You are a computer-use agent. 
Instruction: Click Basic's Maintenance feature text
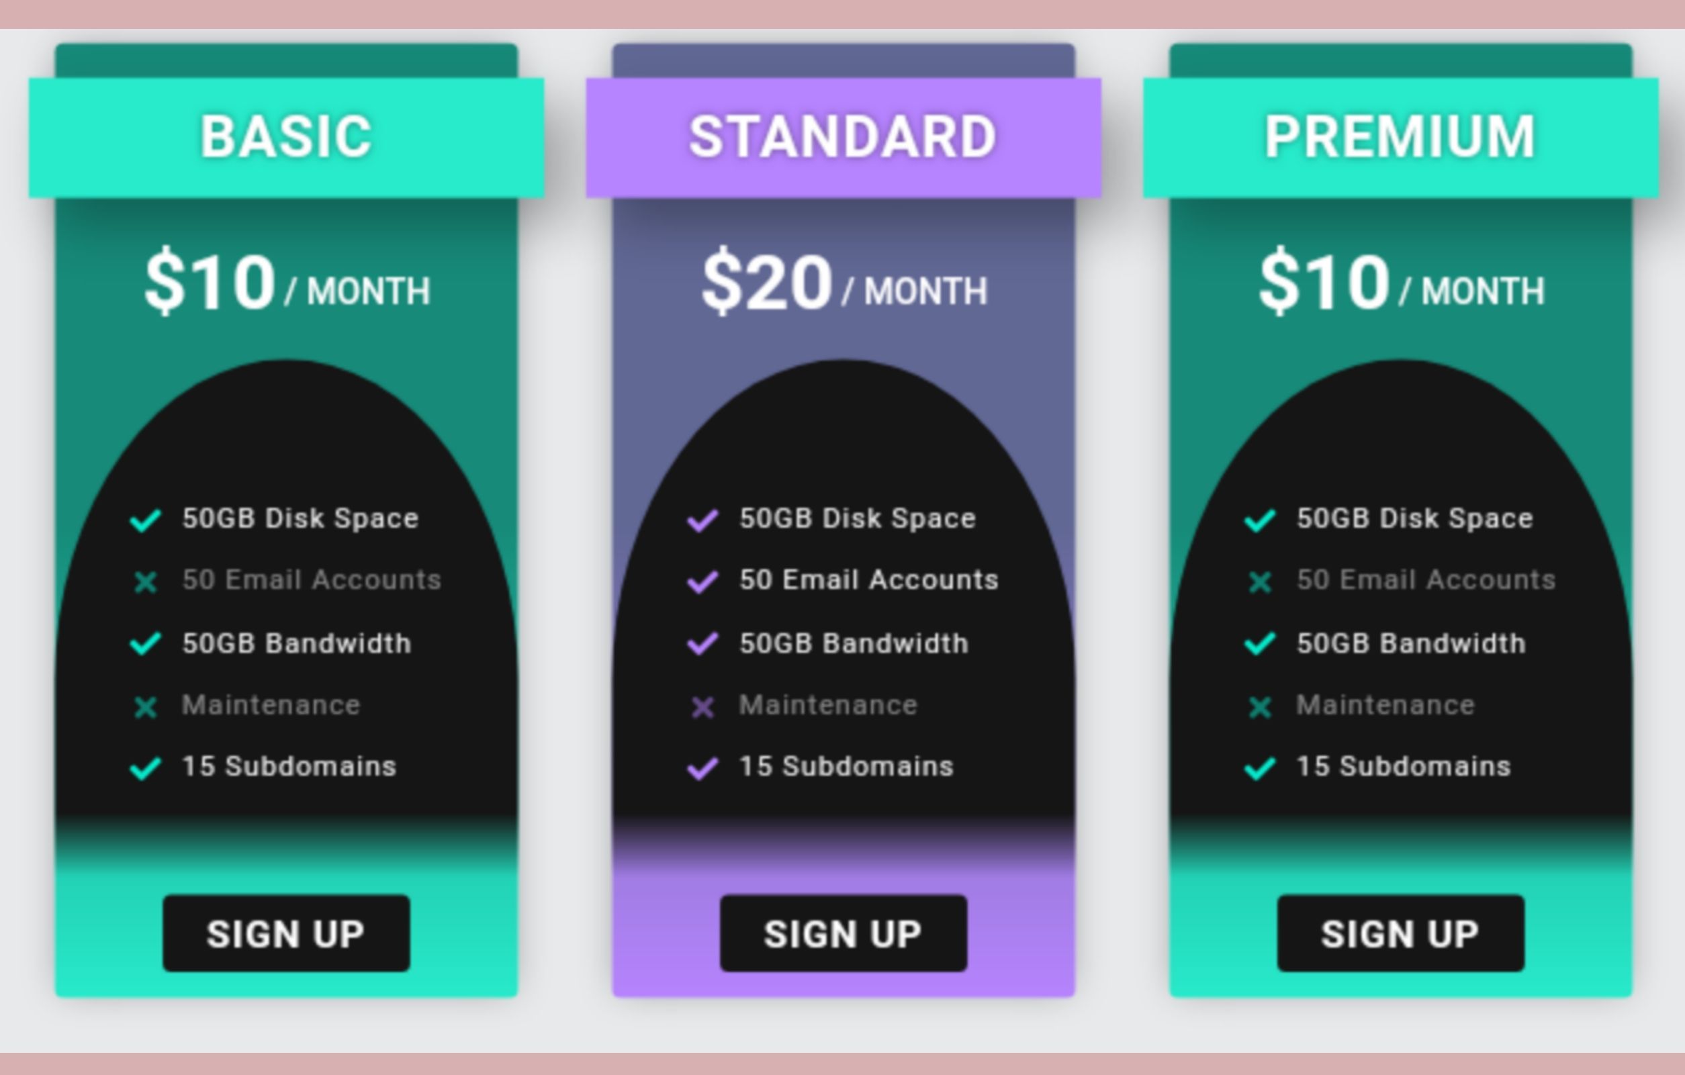tap(271, 704)
